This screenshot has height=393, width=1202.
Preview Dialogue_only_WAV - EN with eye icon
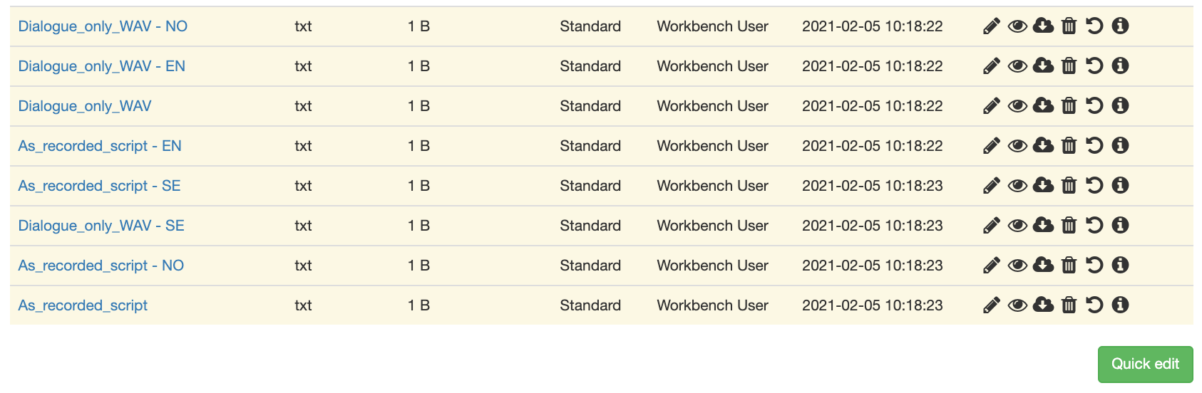(x=1017, y=66)
